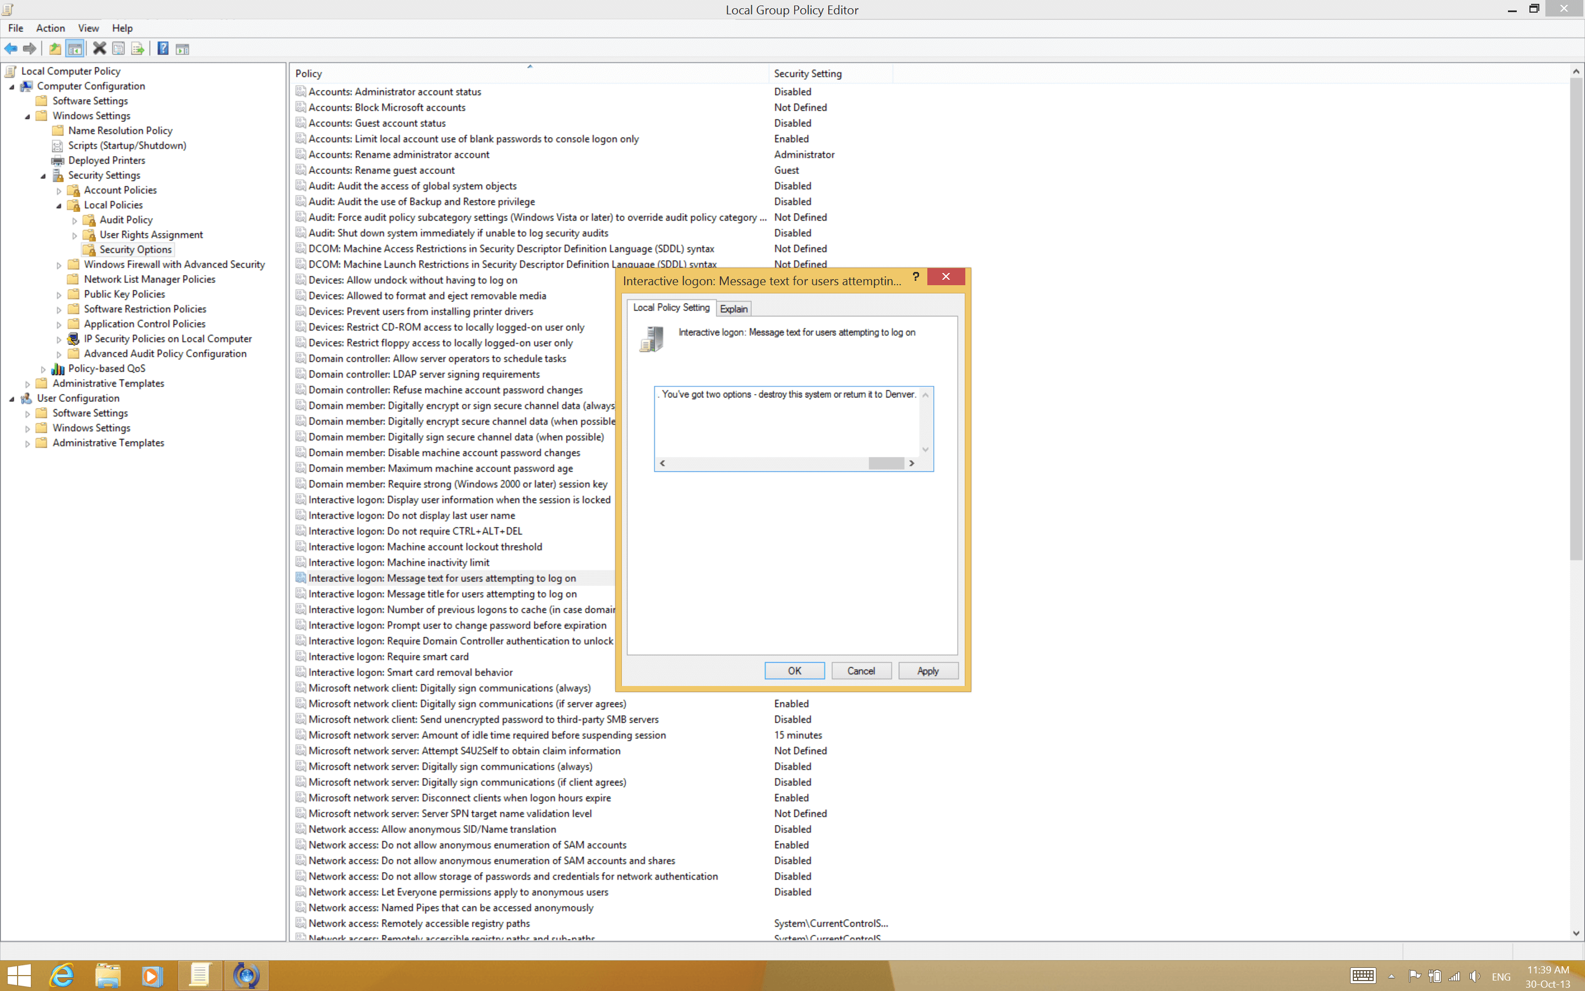This screenshot has width=1585, height=991.
Task: Collapse Security Settings tree node
Action: [x=43, y=176]
